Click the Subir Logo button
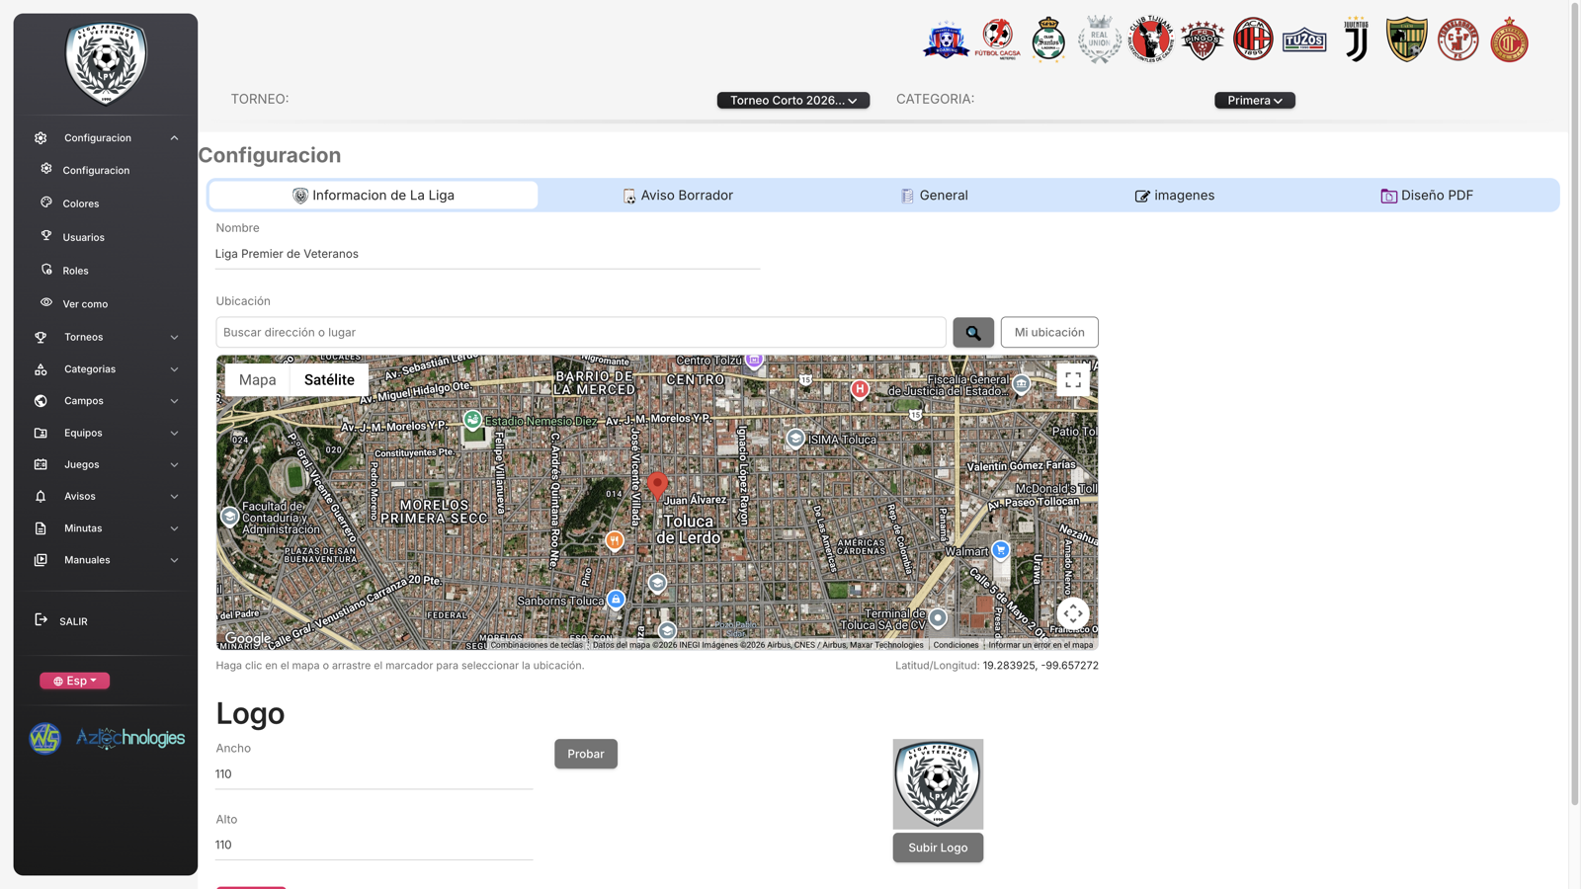The width and height of the screenshot is (1581, 889). pos(938,848)
